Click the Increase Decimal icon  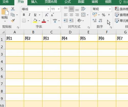coord(95,21)
